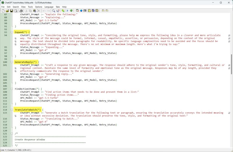Click the highlighted GenerateReply(*) function name
Viewport: 233px width, 152px height.
[x=26, y=62]
